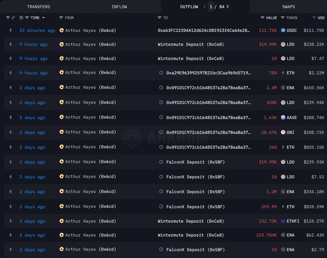The image size is (327, 258).
Task: Select the INFLOW tab
Action: [119, 7]
